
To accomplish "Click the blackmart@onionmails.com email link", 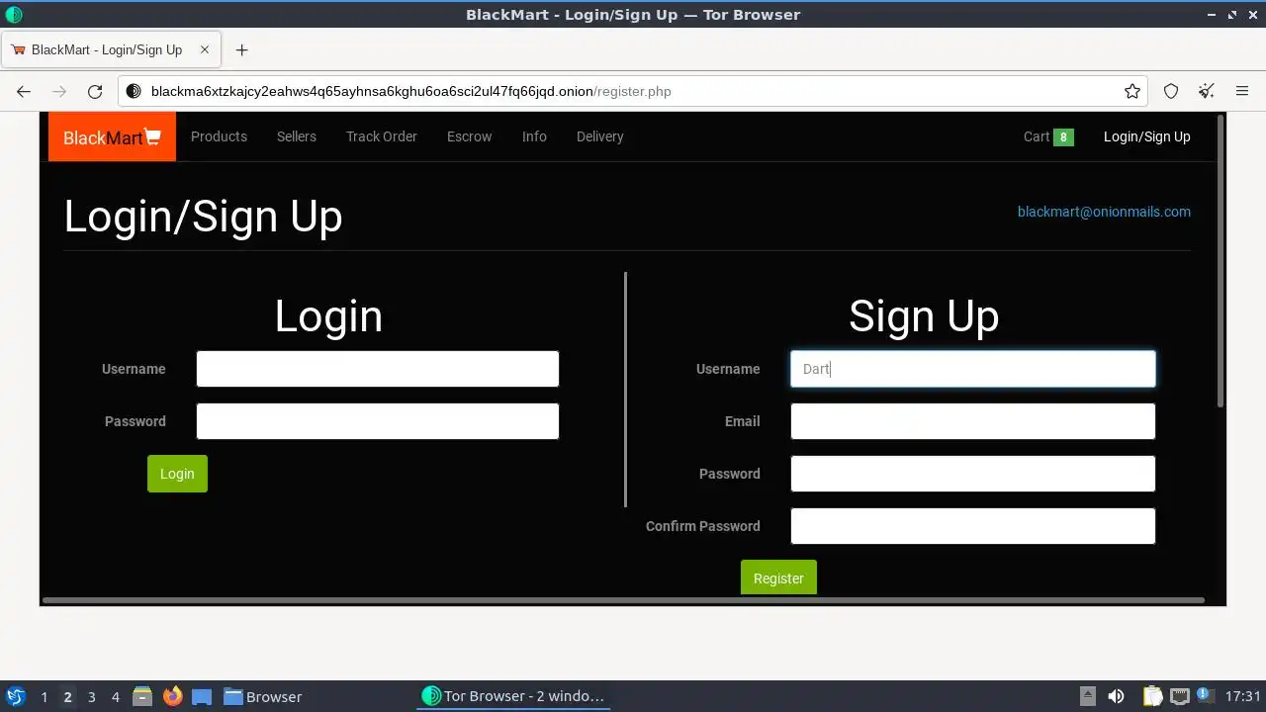I will point(1104,212).
